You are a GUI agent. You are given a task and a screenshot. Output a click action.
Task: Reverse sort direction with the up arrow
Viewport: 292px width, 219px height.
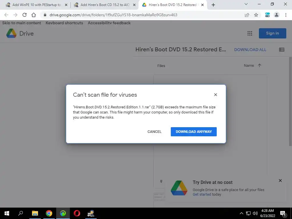pos(259,65)
